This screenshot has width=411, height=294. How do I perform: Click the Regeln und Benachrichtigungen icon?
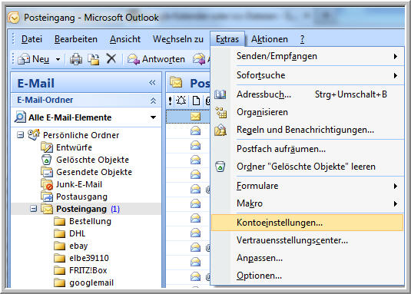click(x=220, y=130)
